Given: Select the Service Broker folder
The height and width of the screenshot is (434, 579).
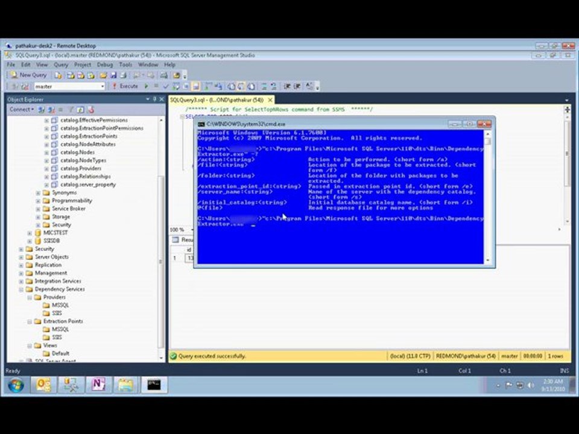Looking at the screenshot, I should (68, 209).
